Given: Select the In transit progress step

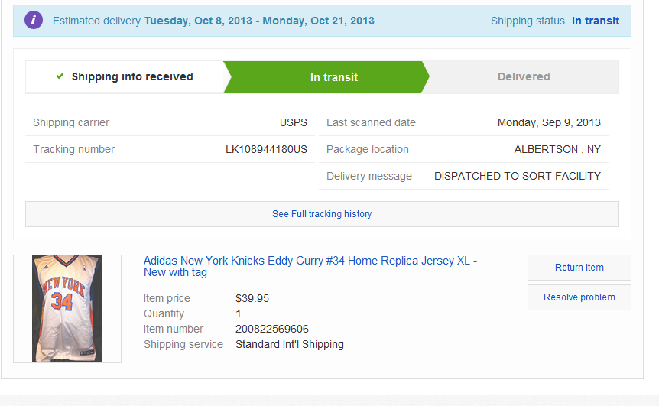Looking at the screenshot, I should [x=326, y=77].
